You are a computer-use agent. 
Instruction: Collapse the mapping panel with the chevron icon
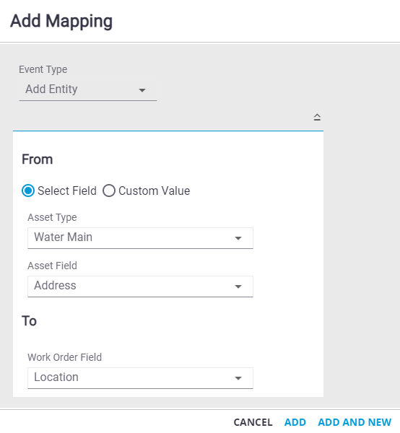317,118
